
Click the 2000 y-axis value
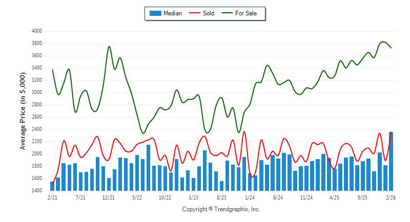[36, 154]
